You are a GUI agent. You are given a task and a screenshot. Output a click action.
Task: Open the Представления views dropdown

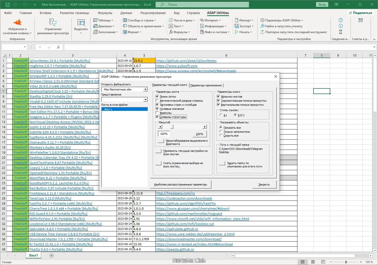145,100
